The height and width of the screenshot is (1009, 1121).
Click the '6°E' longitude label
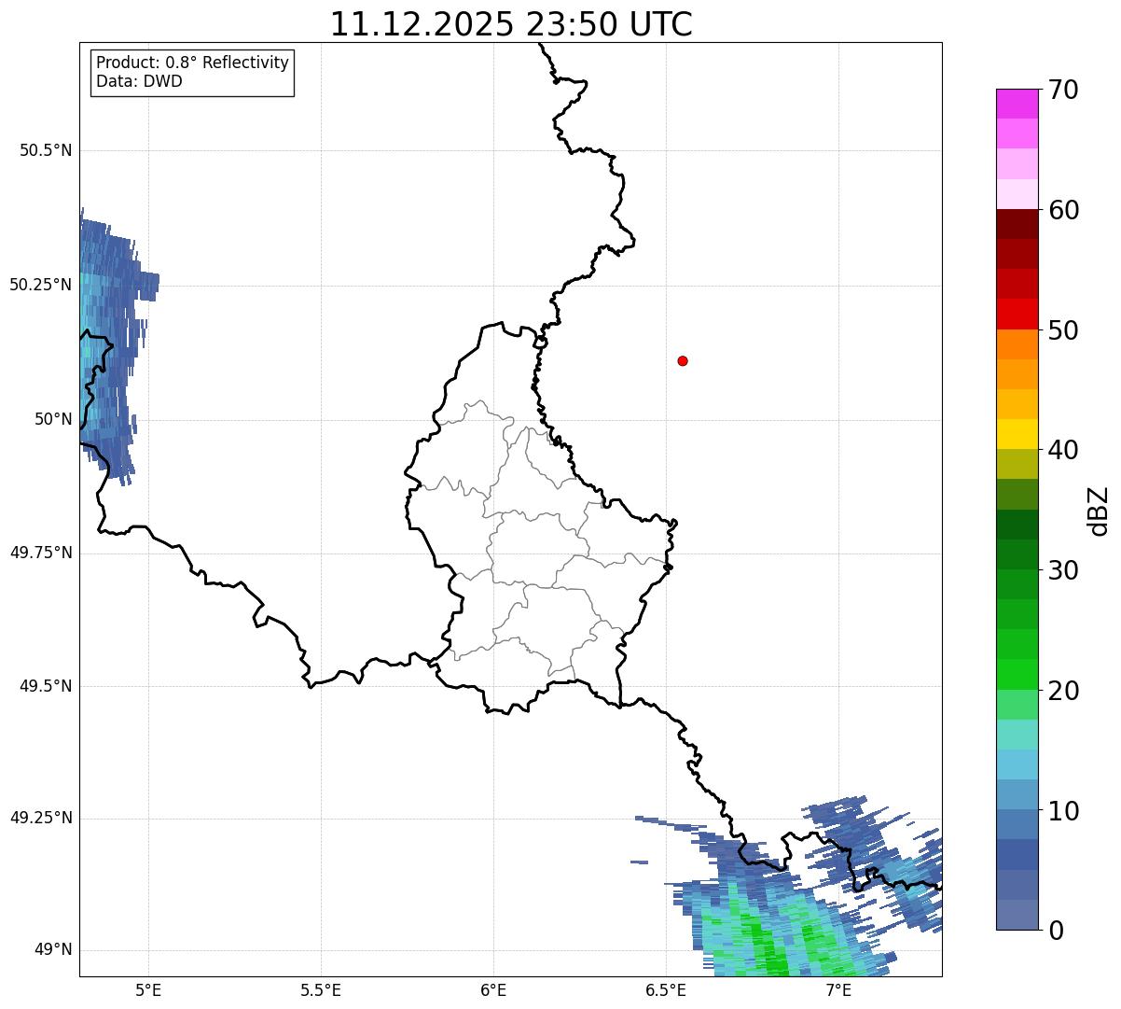[493, 989]
